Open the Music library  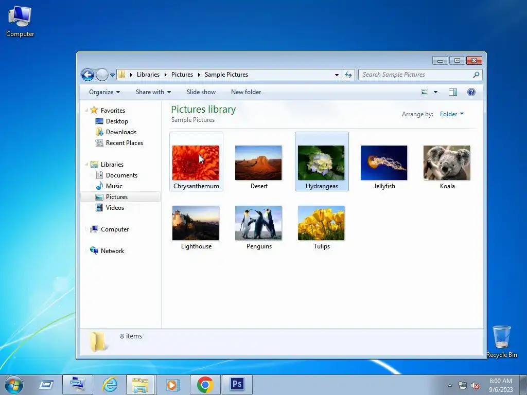tap(114, 186)
